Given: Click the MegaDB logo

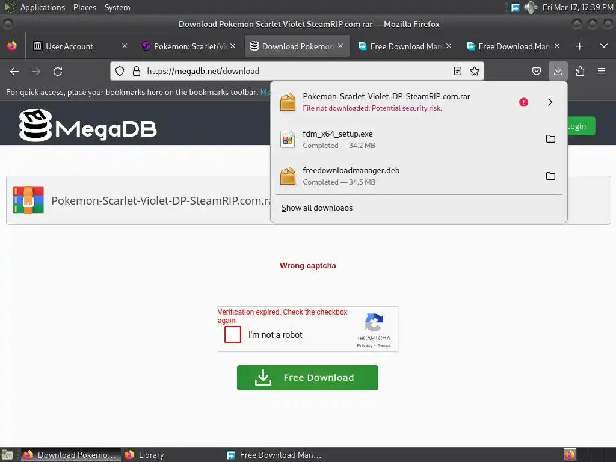Looking at the screenshot, I should coord(88,126).
